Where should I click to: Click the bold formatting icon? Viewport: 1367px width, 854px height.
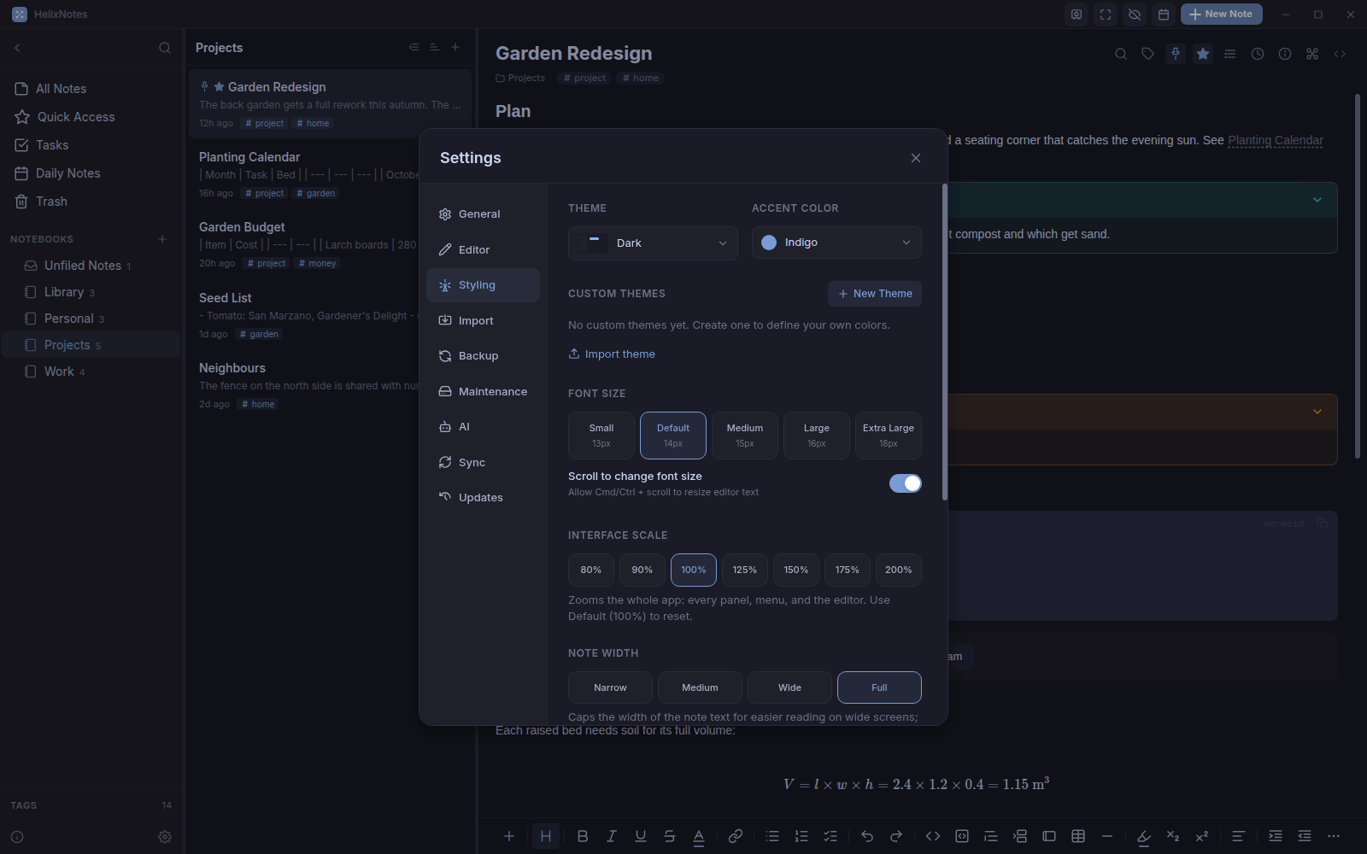583,836
